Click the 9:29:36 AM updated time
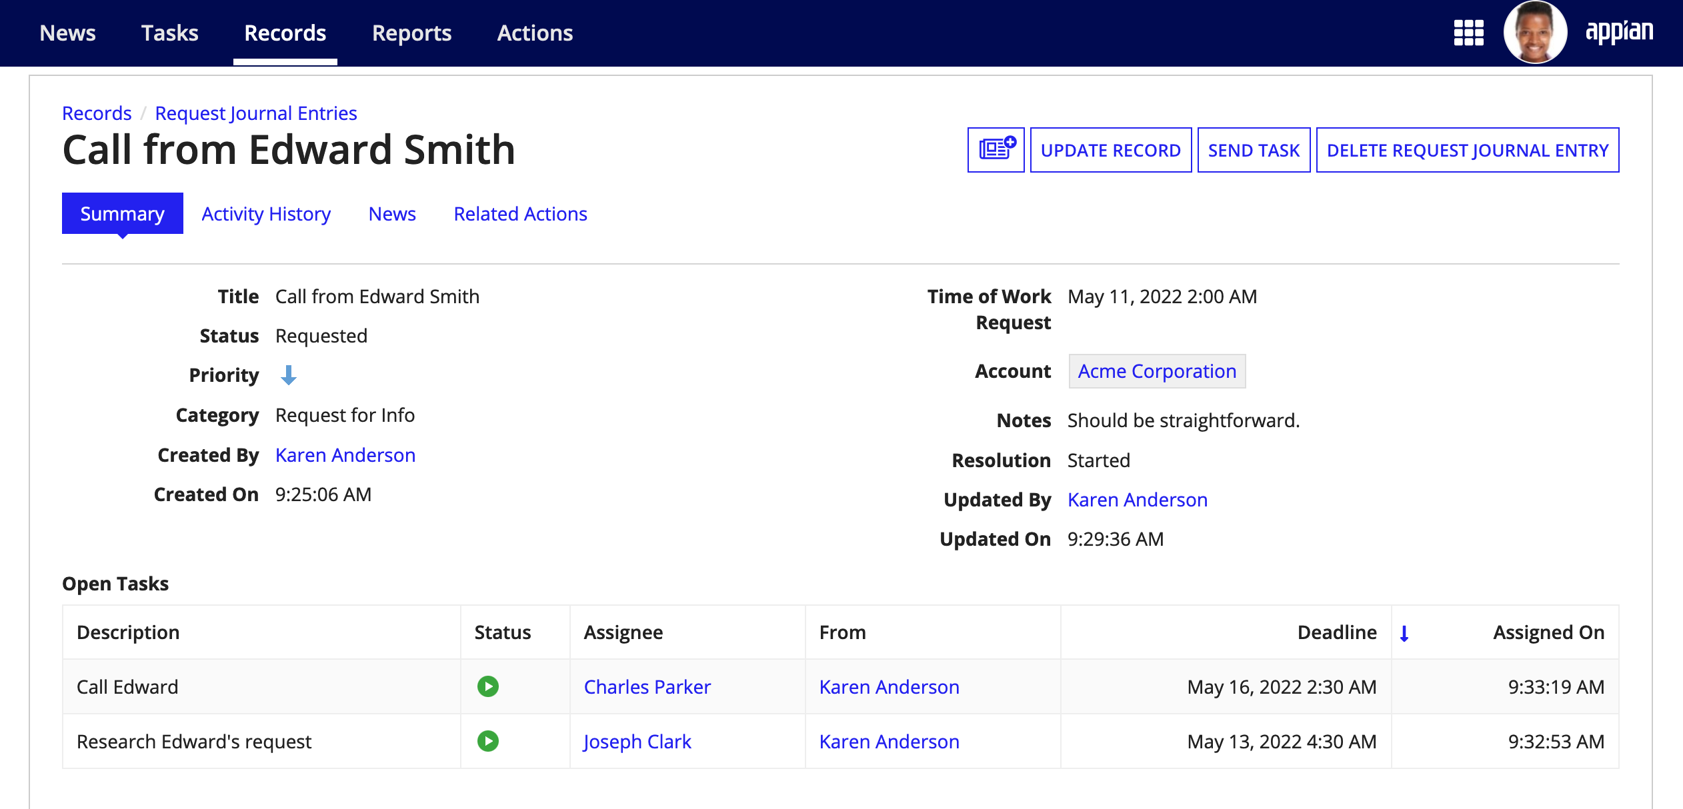 1116,539
